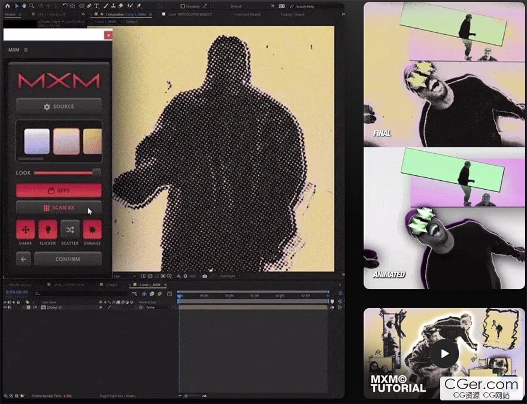Click the Graph Editor icon in timeline
Viewport: 527px width, 404px height.
coord(169,294)
